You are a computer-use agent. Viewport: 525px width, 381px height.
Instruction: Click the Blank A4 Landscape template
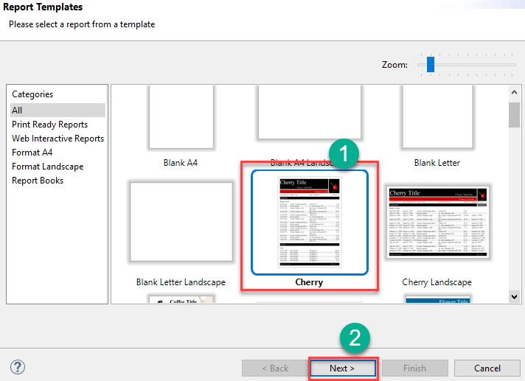pos(310,116)
